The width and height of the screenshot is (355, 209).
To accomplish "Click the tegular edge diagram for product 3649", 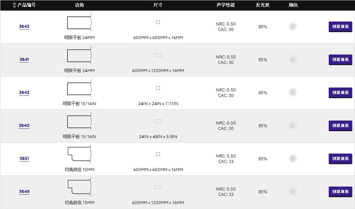I will click(80, 187).
